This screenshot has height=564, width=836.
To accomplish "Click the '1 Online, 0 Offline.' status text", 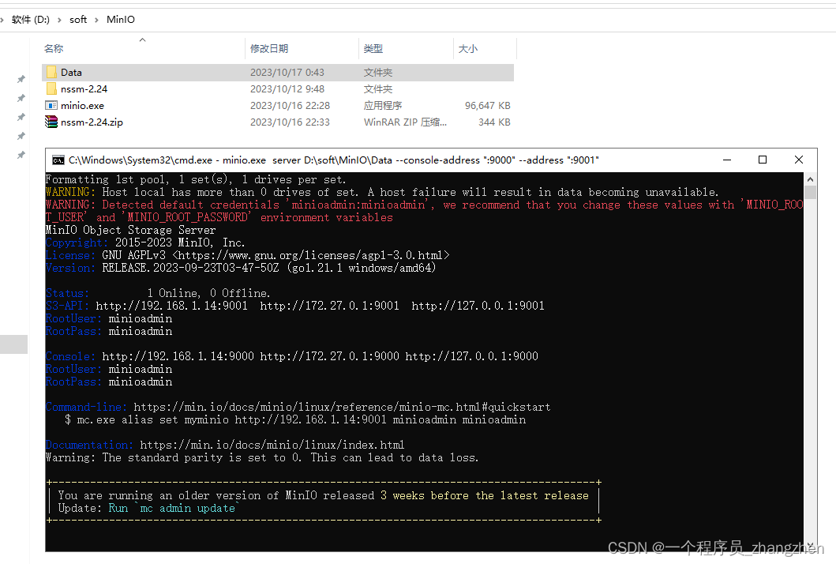I will (x=208, y=294).
